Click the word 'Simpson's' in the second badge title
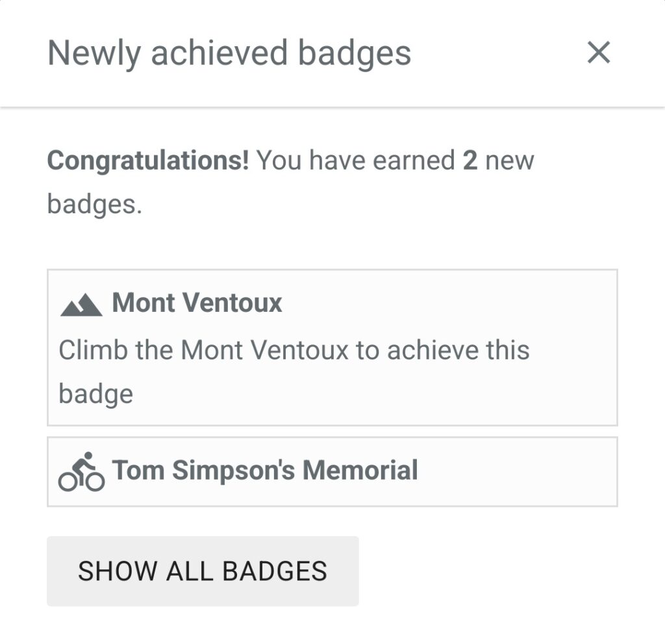Viewport: 665px width, 644px height. pyautogui.click(x=233, y=470)
